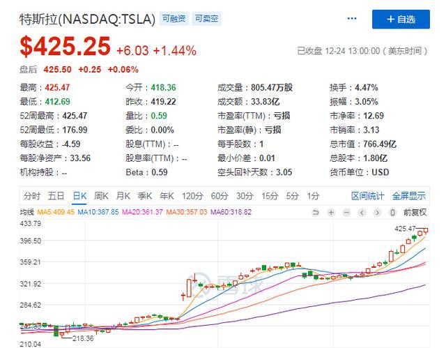Screen dimensions: 446x348
Task: Open 区间统计 range statistics
Action: 367,196
